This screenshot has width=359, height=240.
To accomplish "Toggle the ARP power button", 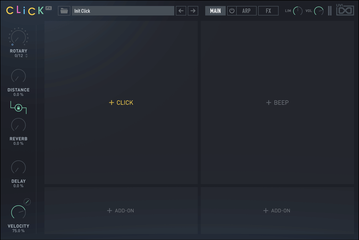I will point(232,11).
